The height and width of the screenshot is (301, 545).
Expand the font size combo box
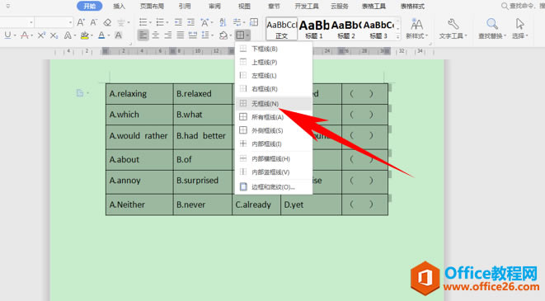[70, 22]
